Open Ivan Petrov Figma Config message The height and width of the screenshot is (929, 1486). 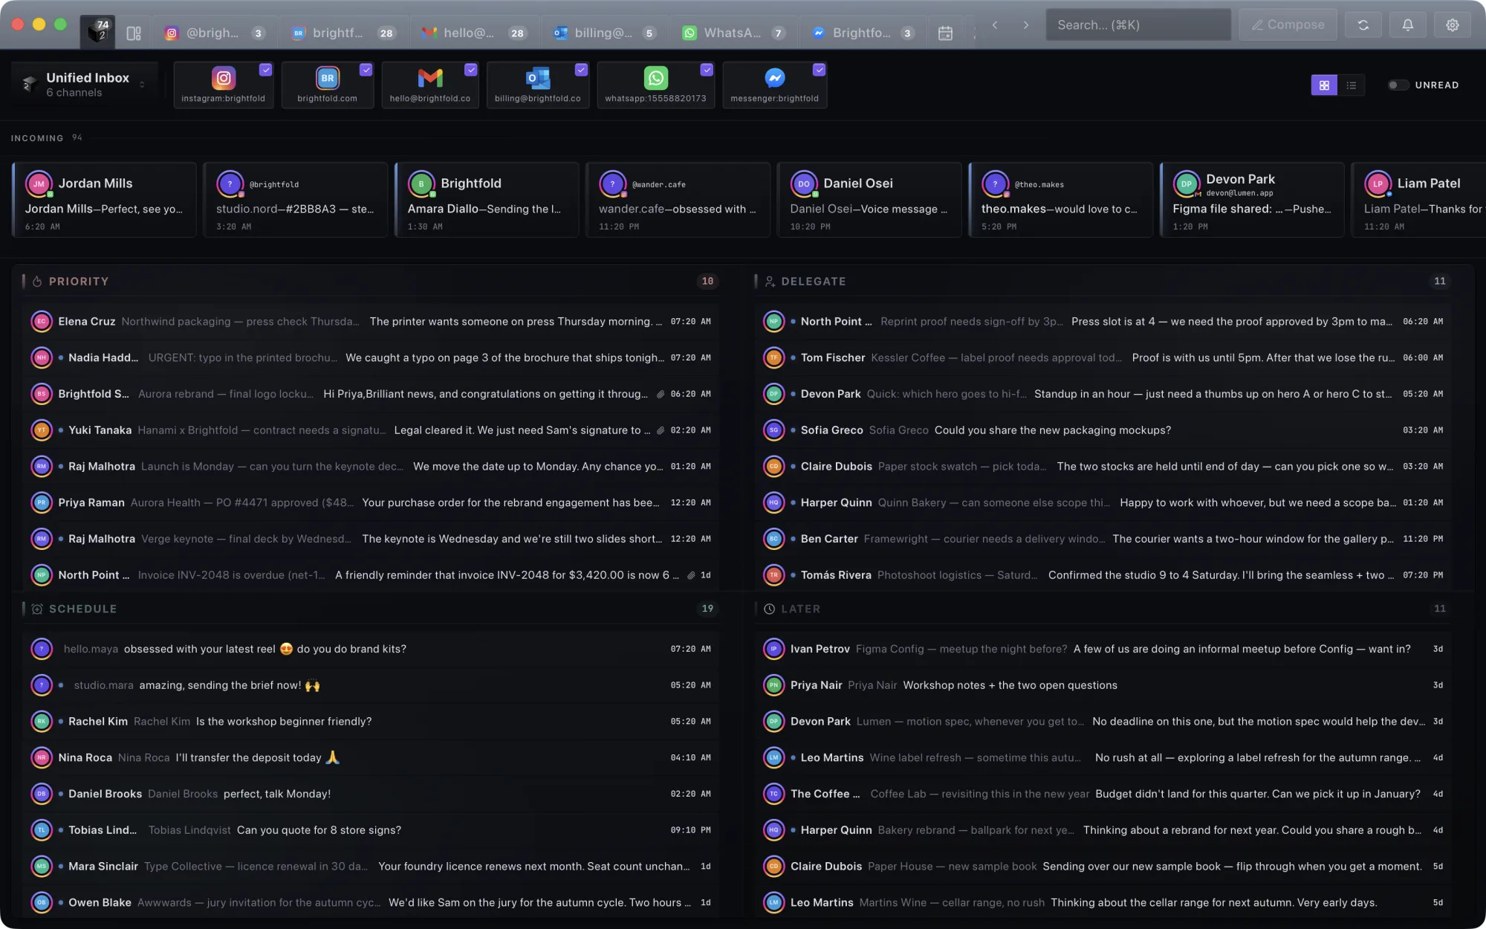1103,650
